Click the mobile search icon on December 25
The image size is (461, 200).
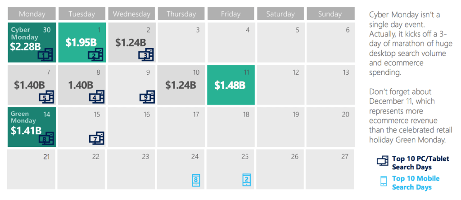(x=246, y=180)
